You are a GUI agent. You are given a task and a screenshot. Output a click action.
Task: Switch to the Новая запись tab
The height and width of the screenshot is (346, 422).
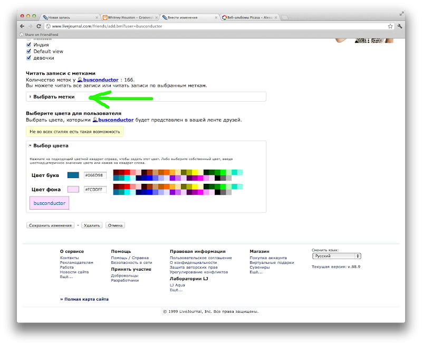(x=70, y=17)
